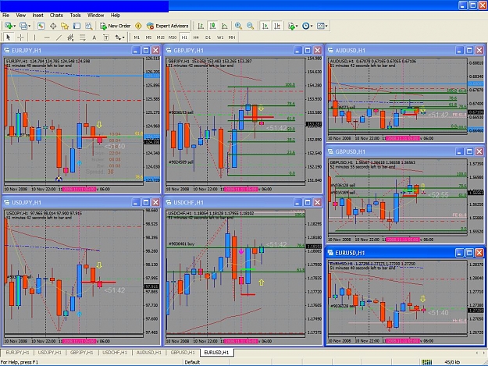Launch MetaEditor yellow diamond icon

pyautogui.click(x=138, y=26)
